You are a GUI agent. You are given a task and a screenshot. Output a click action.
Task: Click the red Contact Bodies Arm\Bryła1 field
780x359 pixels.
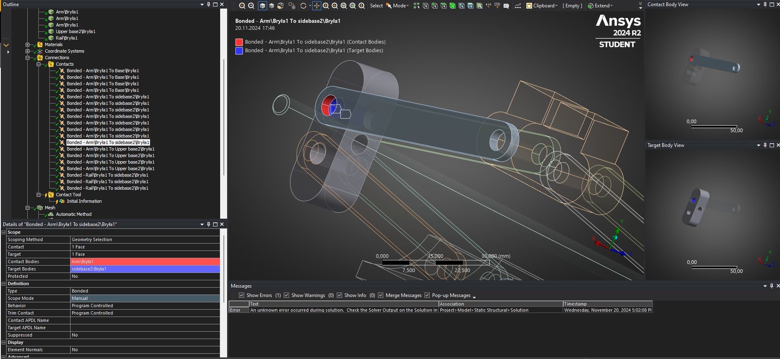[x=145, y=261]
